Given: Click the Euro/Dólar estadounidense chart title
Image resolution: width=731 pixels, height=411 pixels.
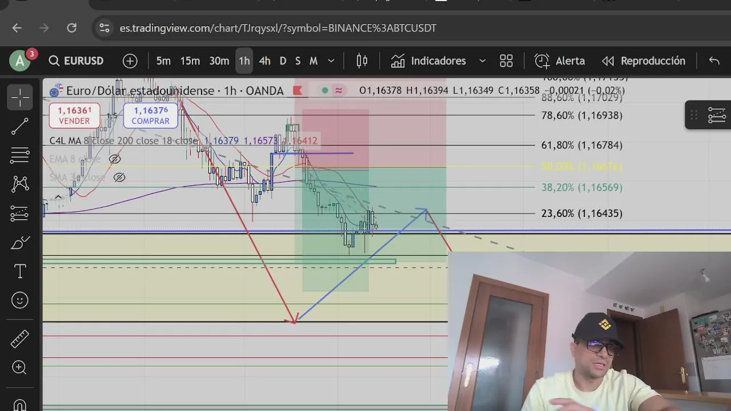Looking at the screenshot, I should coord(141,91).
